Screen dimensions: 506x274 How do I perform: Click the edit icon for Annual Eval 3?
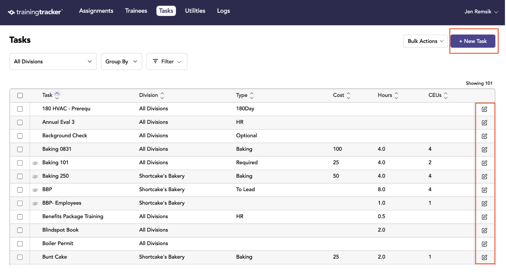484,123
